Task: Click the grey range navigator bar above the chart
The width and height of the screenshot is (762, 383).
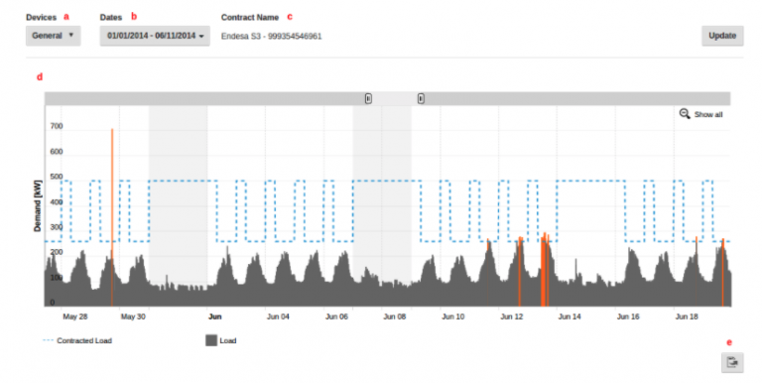Action: [387, 98]
